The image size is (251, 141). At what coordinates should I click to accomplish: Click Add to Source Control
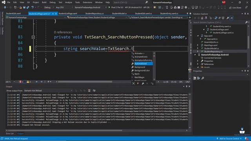229,139
